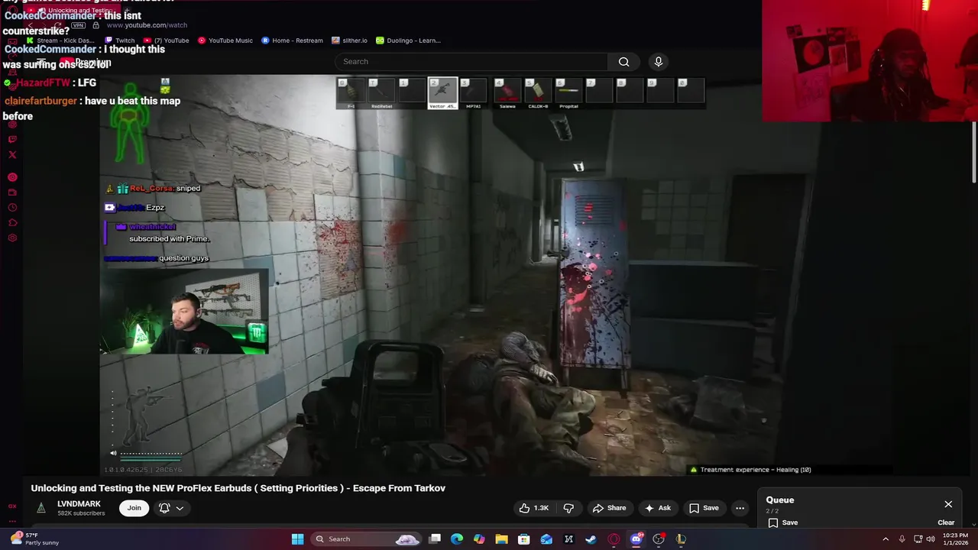Screen dimensions: 978x550
Task: Open the weather widget showing 57°F
Action: click(35, 539)
